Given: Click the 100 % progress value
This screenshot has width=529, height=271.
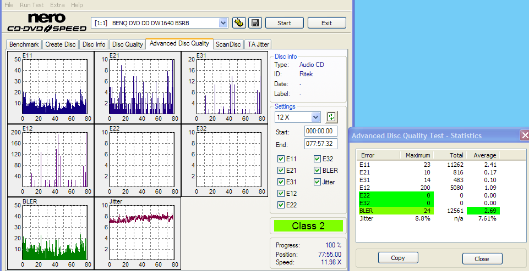Looking at the screenshot, I should [x=334, y=245].
